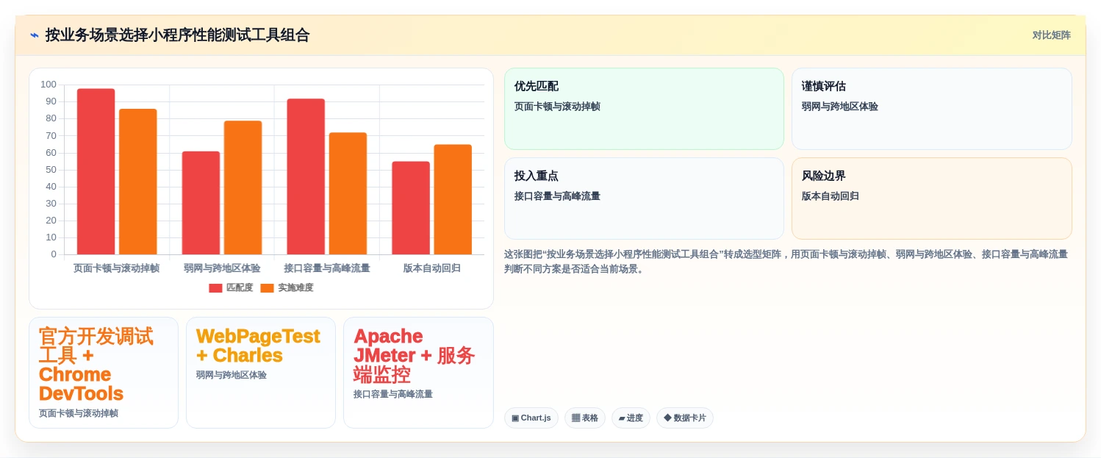The image size is (1101, 458).
Task: Click the orange bar for 接口容量与高峰流量
Action: (x=348, y=193)
